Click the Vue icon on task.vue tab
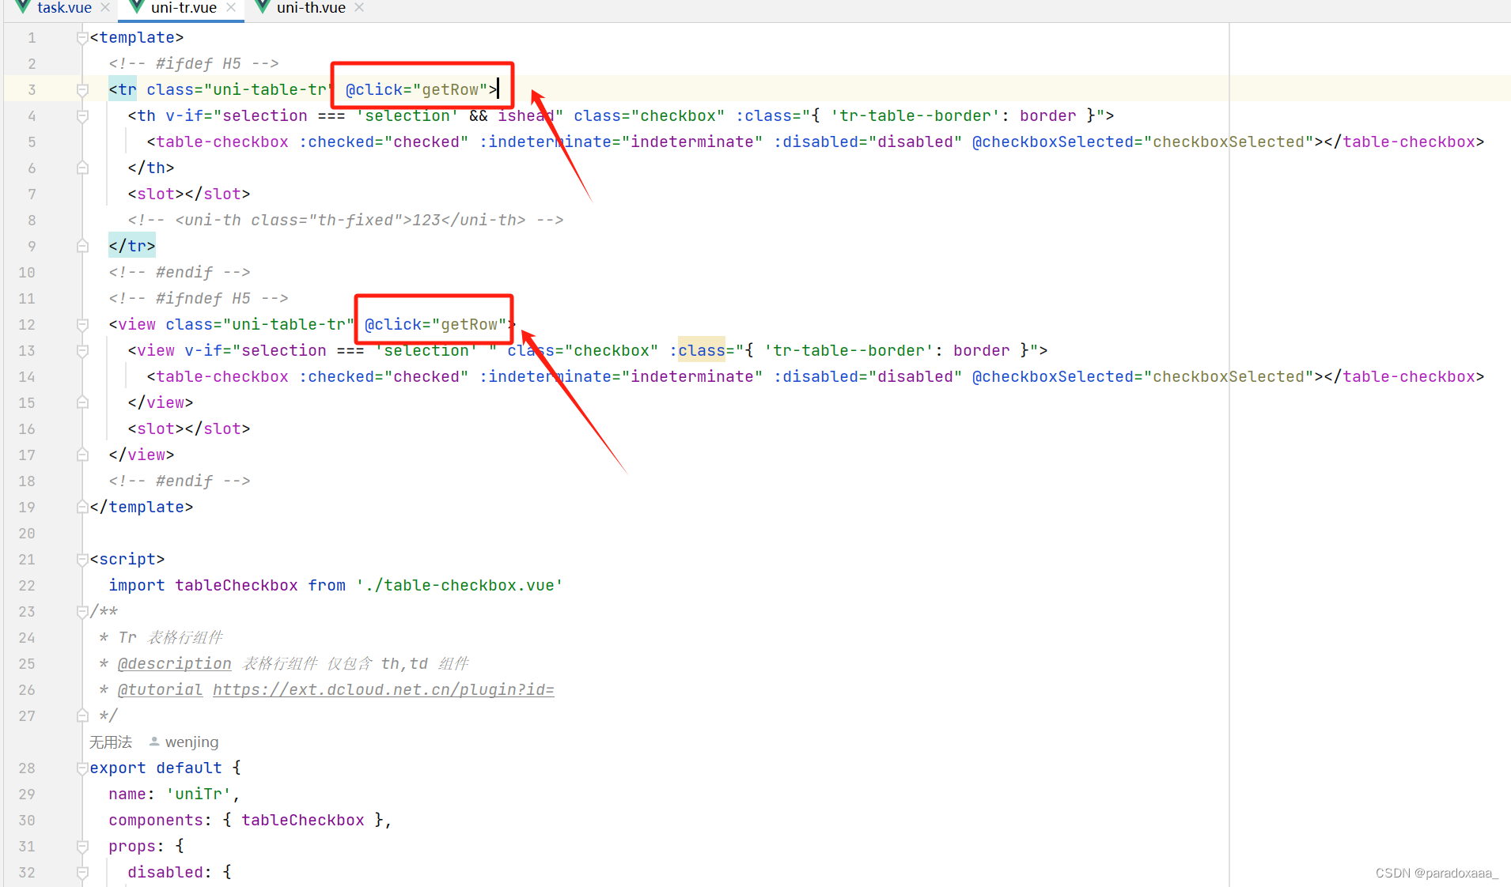The height and width of the screenshot is (887, 1511). pyautogui.click(x=23, y=7)
